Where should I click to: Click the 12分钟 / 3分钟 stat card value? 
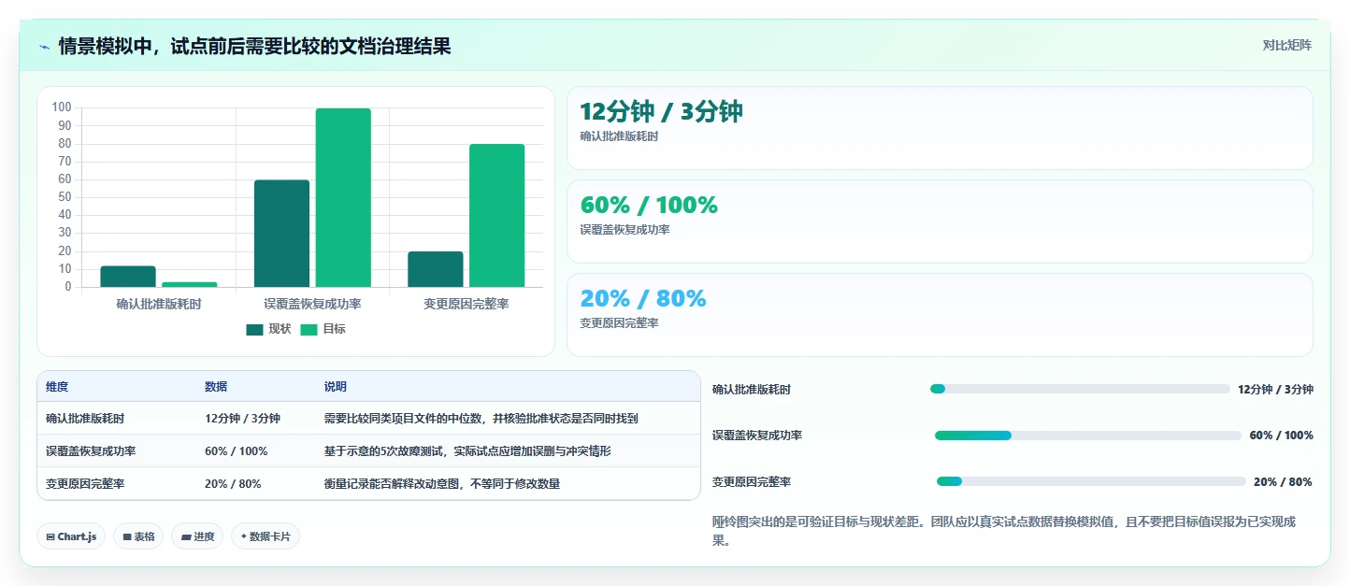pos(661,111)
